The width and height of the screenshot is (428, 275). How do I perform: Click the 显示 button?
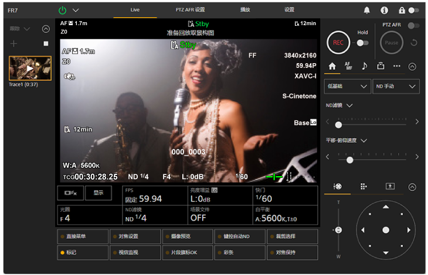(98, 192)
